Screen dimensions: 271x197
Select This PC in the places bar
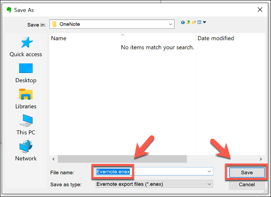click(26, 125)
